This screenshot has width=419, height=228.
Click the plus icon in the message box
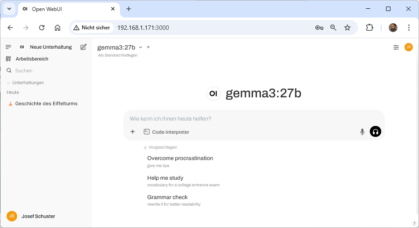click(x=133, y=132)
